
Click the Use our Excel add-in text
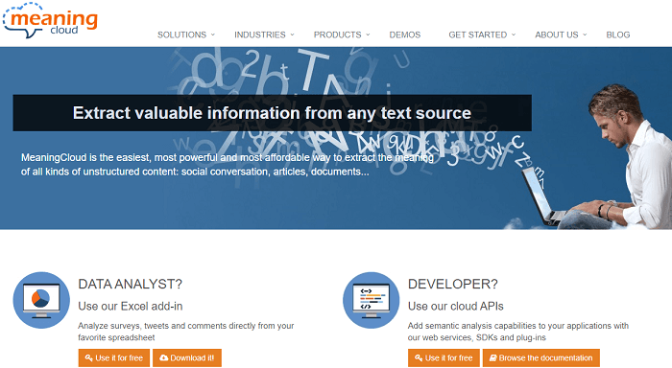(131, 307)
